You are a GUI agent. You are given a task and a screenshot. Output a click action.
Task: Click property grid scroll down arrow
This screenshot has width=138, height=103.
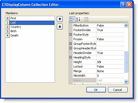point(126,82)
